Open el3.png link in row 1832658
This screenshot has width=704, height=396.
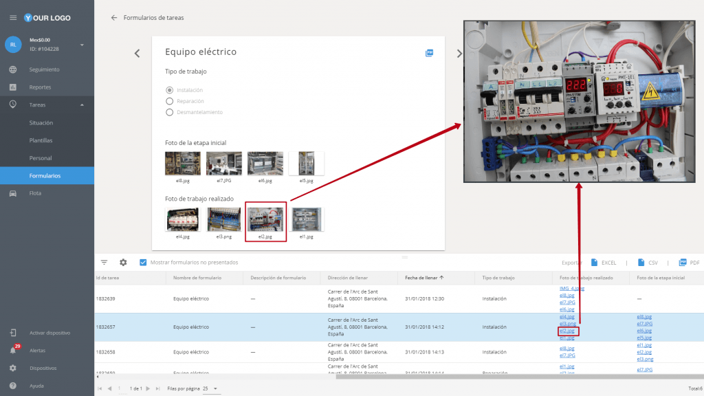coord(645,359)
